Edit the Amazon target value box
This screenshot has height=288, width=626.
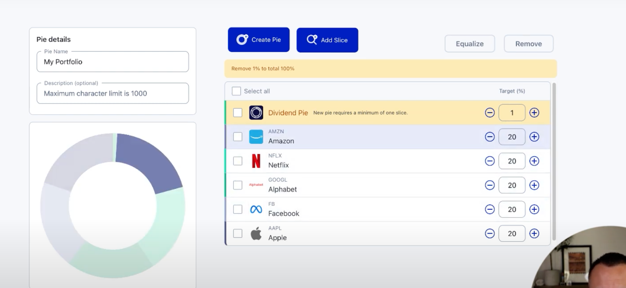coord(512,137)
